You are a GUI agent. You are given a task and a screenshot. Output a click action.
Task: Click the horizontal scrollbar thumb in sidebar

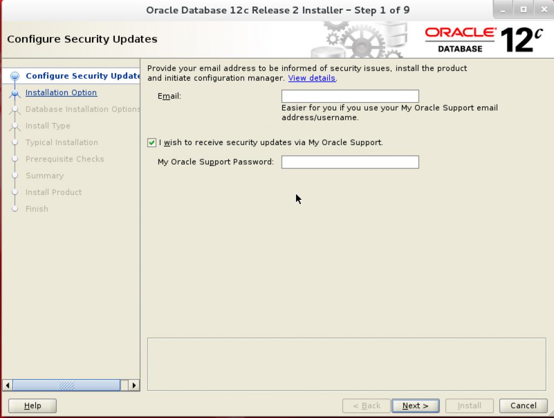(67, 385)
